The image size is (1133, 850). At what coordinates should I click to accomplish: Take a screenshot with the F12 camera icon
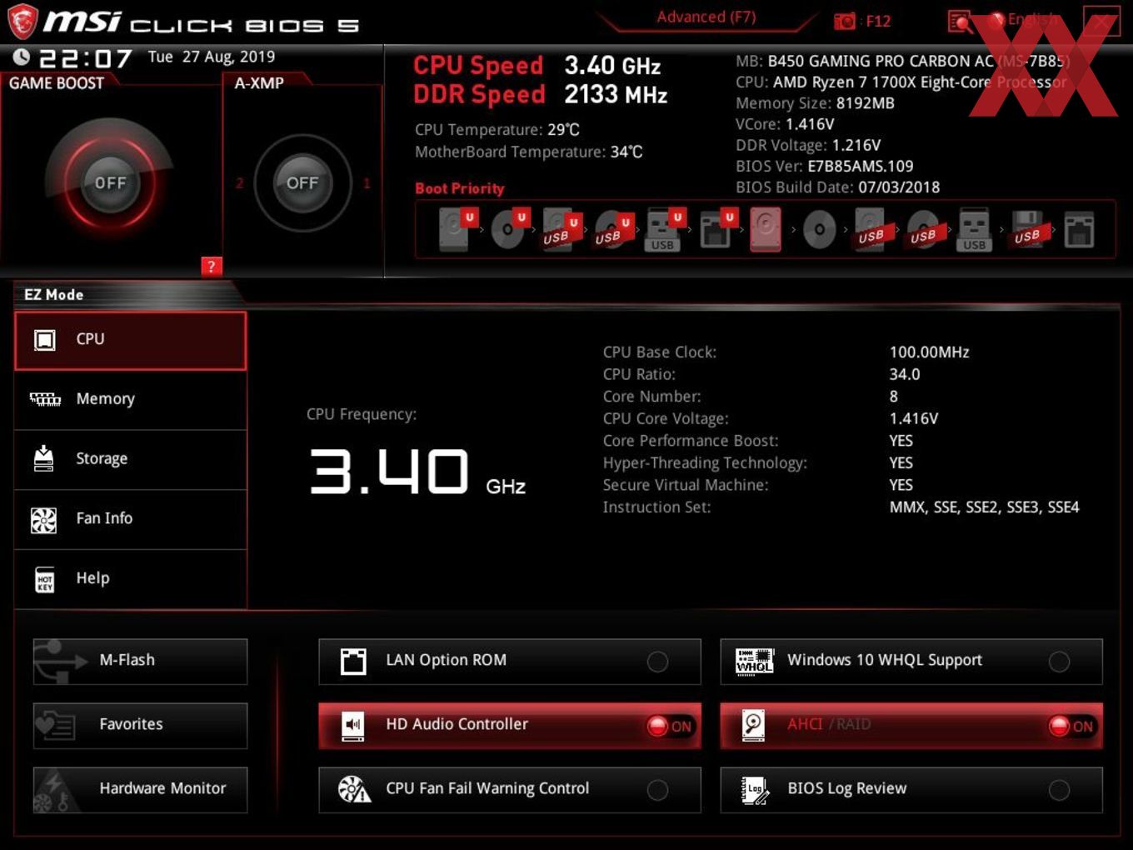tap(845, 21)
